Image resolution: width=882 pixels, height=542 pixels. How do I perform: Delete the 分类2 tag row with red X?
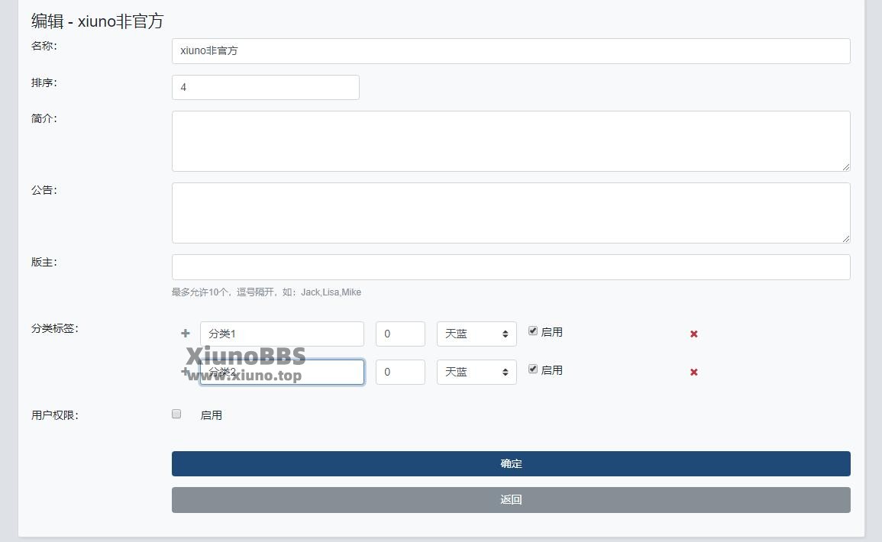tap(693, 373)
